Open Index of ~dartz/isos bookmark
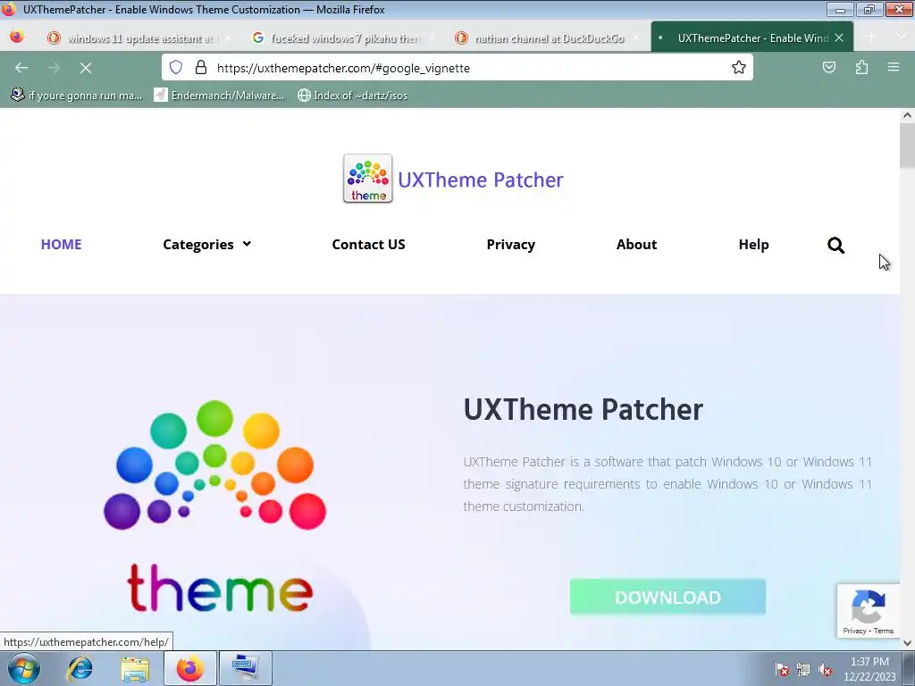 [352, 95]
